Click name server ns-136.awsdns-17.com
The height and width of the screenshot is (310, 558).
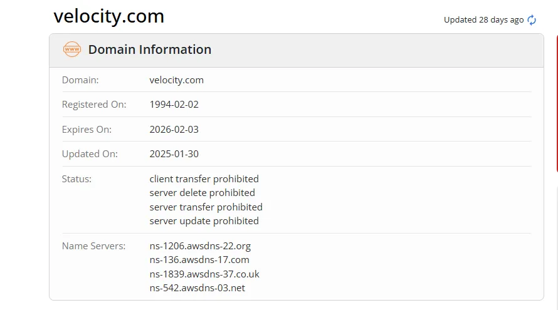pyautogui.click(x=199, y=260)
